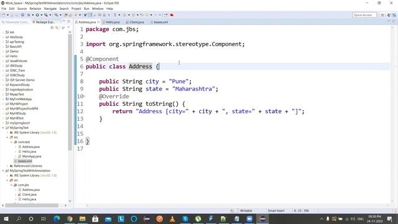The height and width of the screenshot is (224, 398).
Task: Click the Open Perspective icon beside Quick Access
Action: [x=382, y=15]
